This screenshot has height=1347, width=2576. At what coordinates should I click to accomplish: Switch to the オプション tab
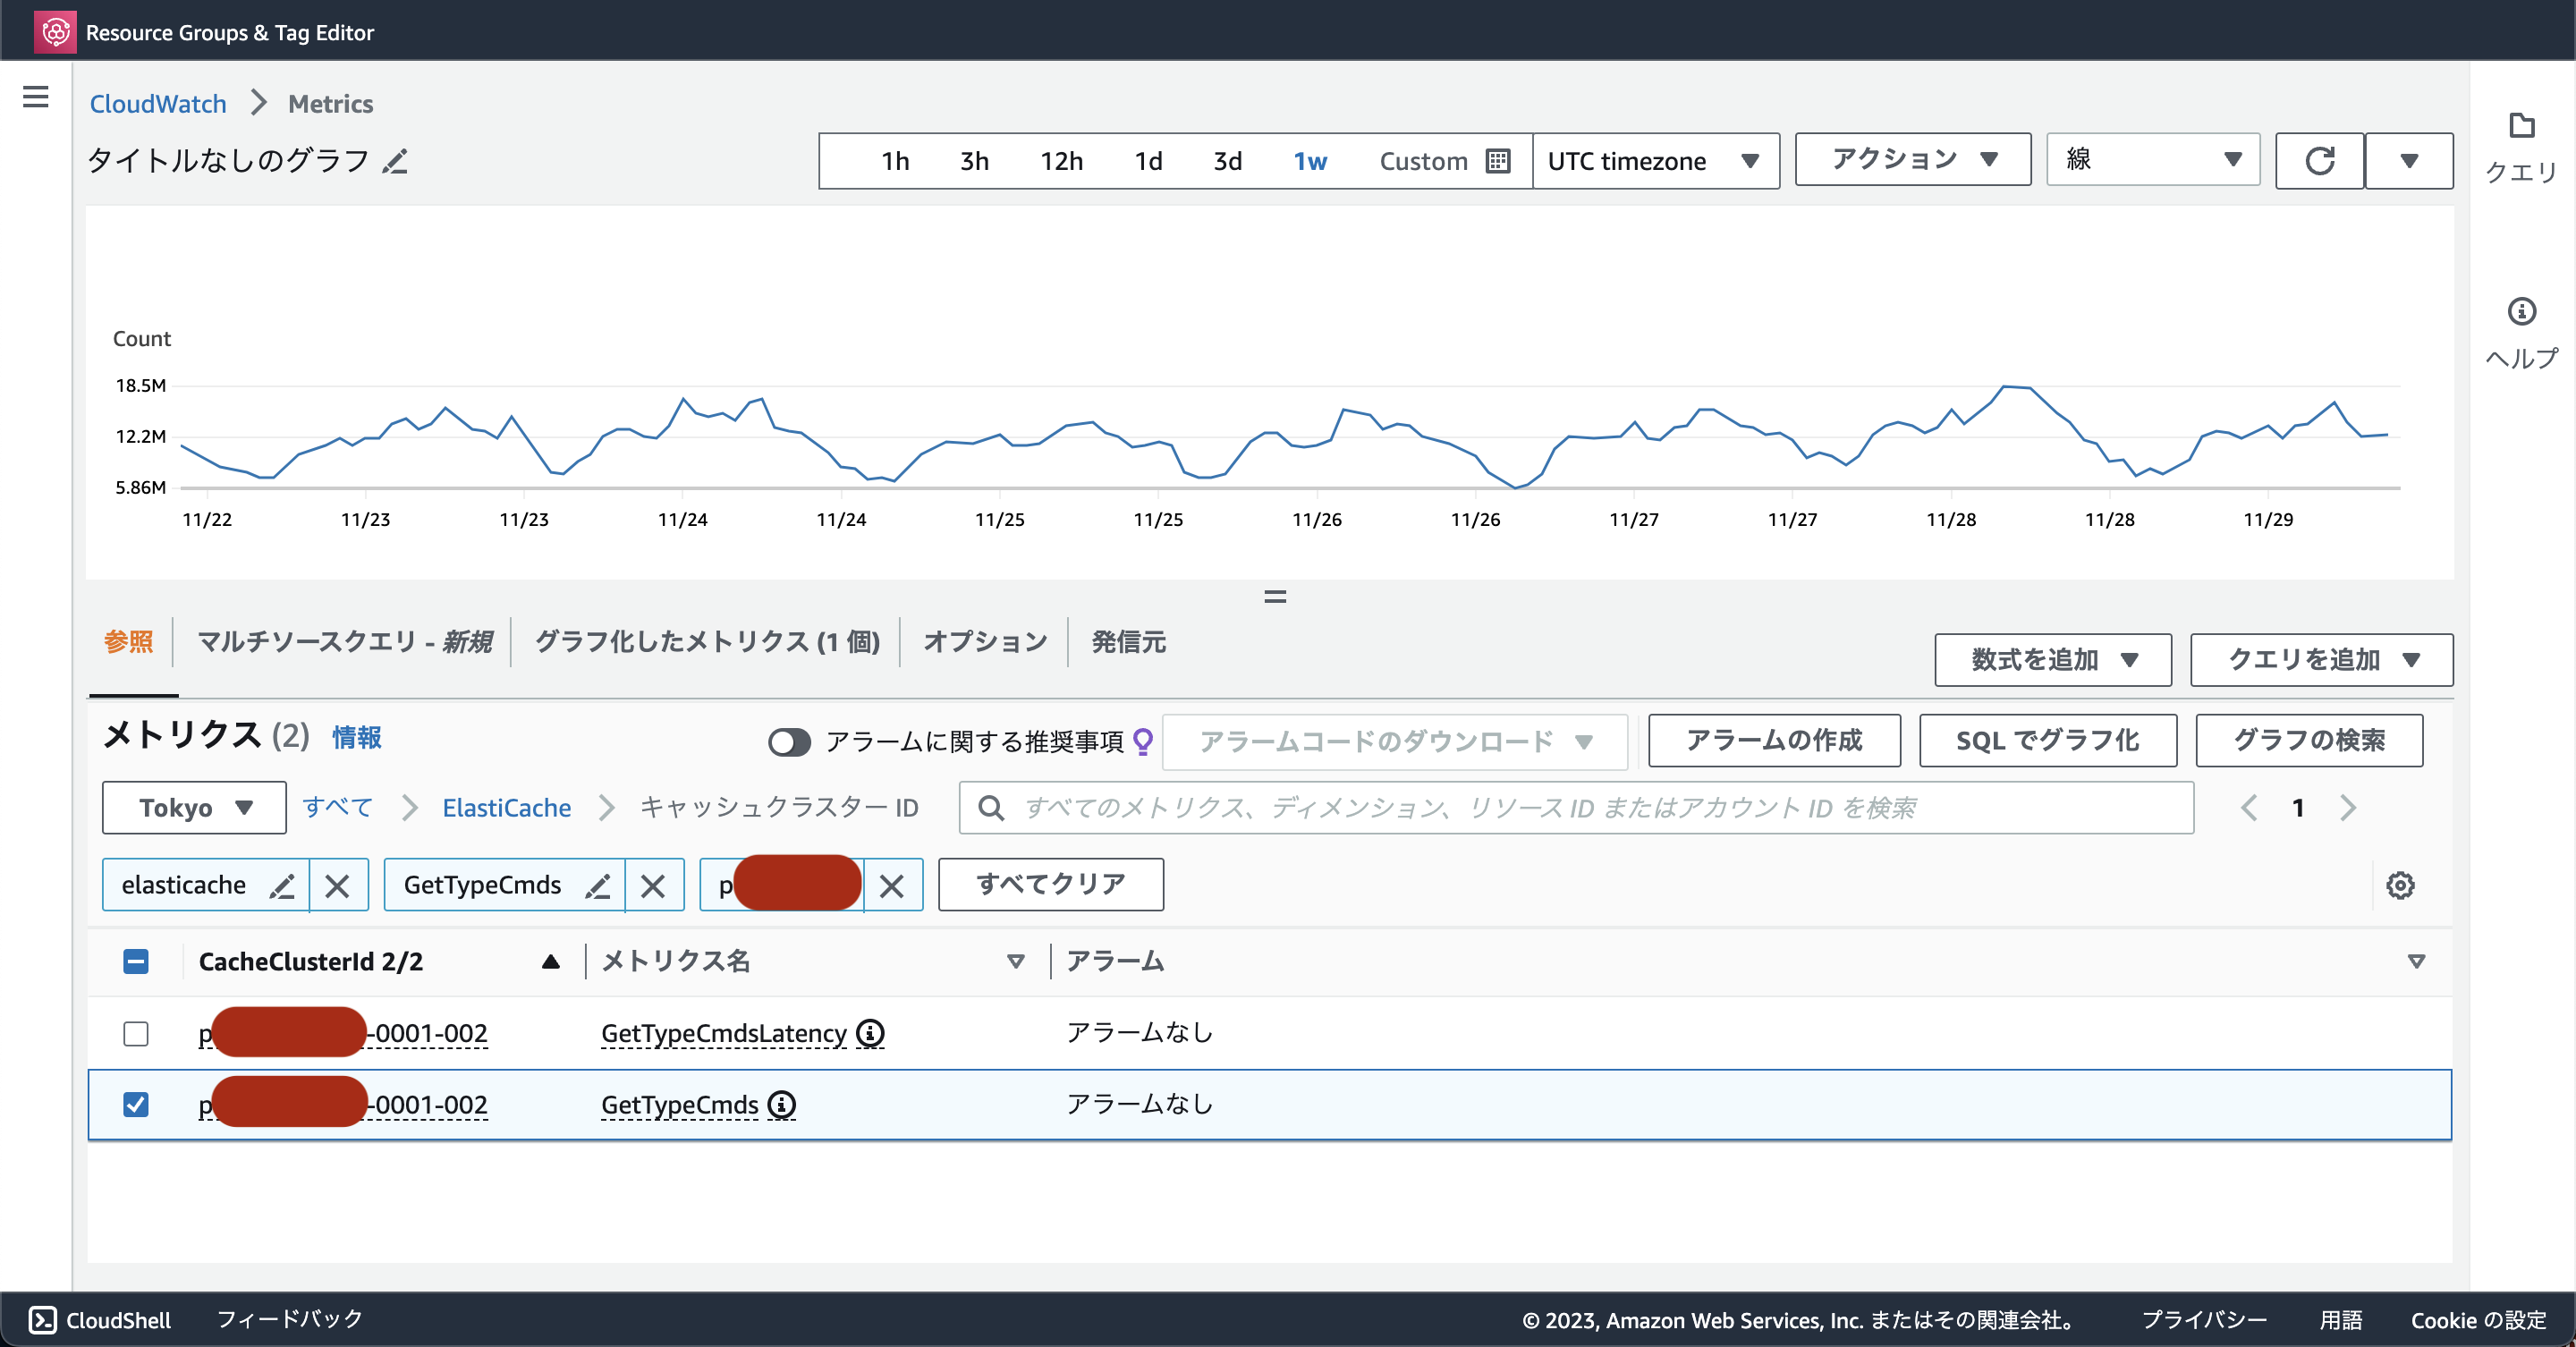984,642
